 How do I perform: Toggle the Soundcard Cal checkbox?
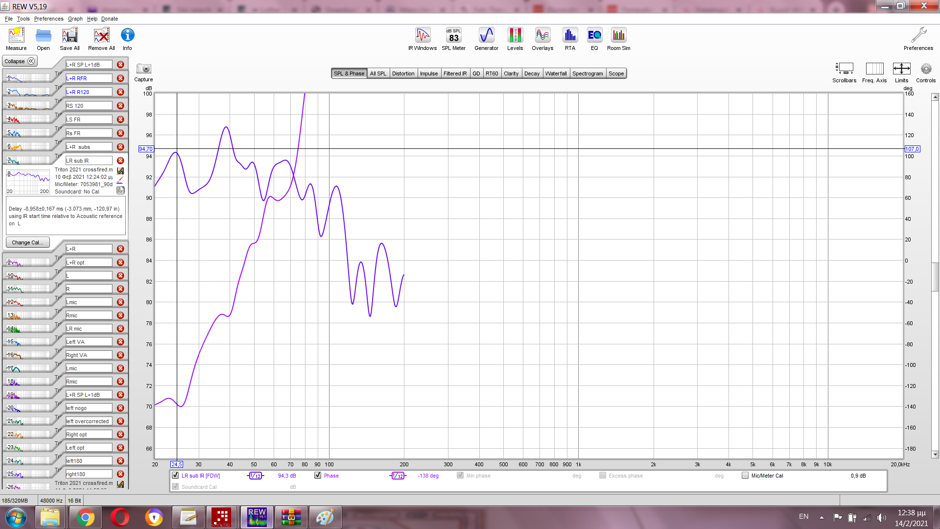point(175,486)
